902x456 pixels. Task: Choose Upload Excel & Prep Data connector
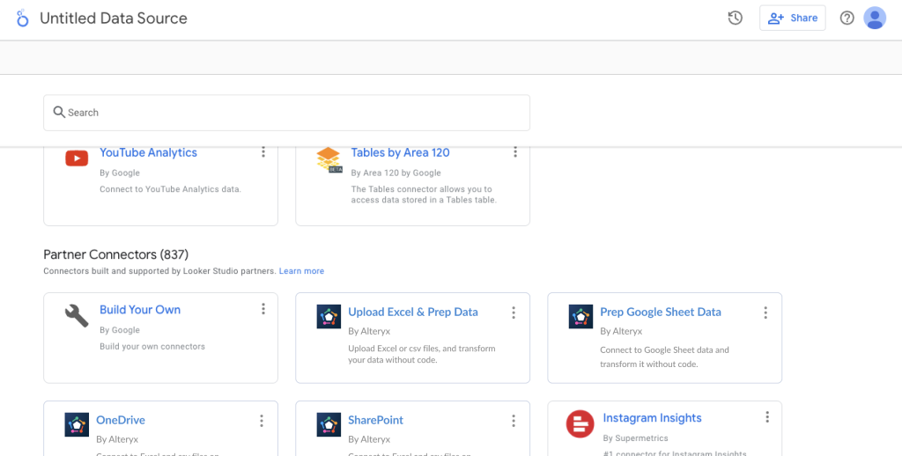(413, 312)
